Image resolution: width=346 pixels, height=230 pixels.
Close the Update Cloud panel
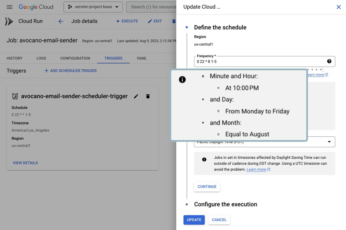[339, 7]
